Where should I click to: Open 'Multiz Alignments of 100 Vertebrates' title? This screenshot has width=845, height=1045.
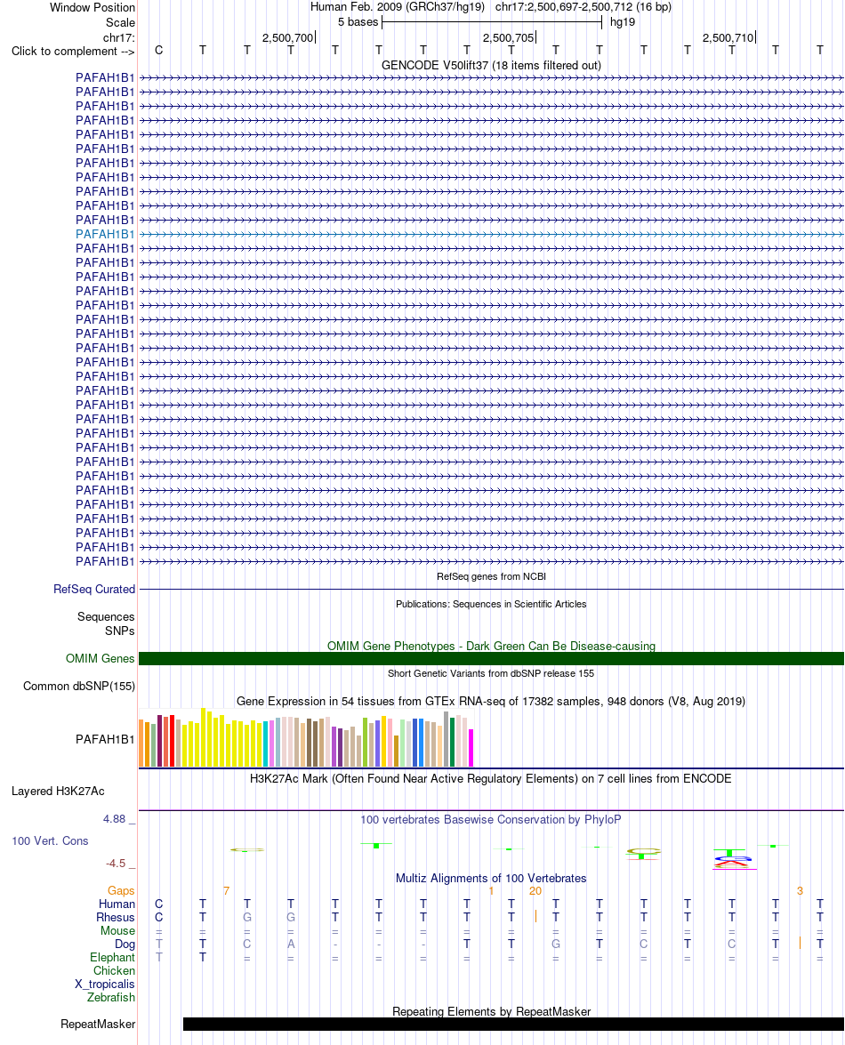(491, 878)
